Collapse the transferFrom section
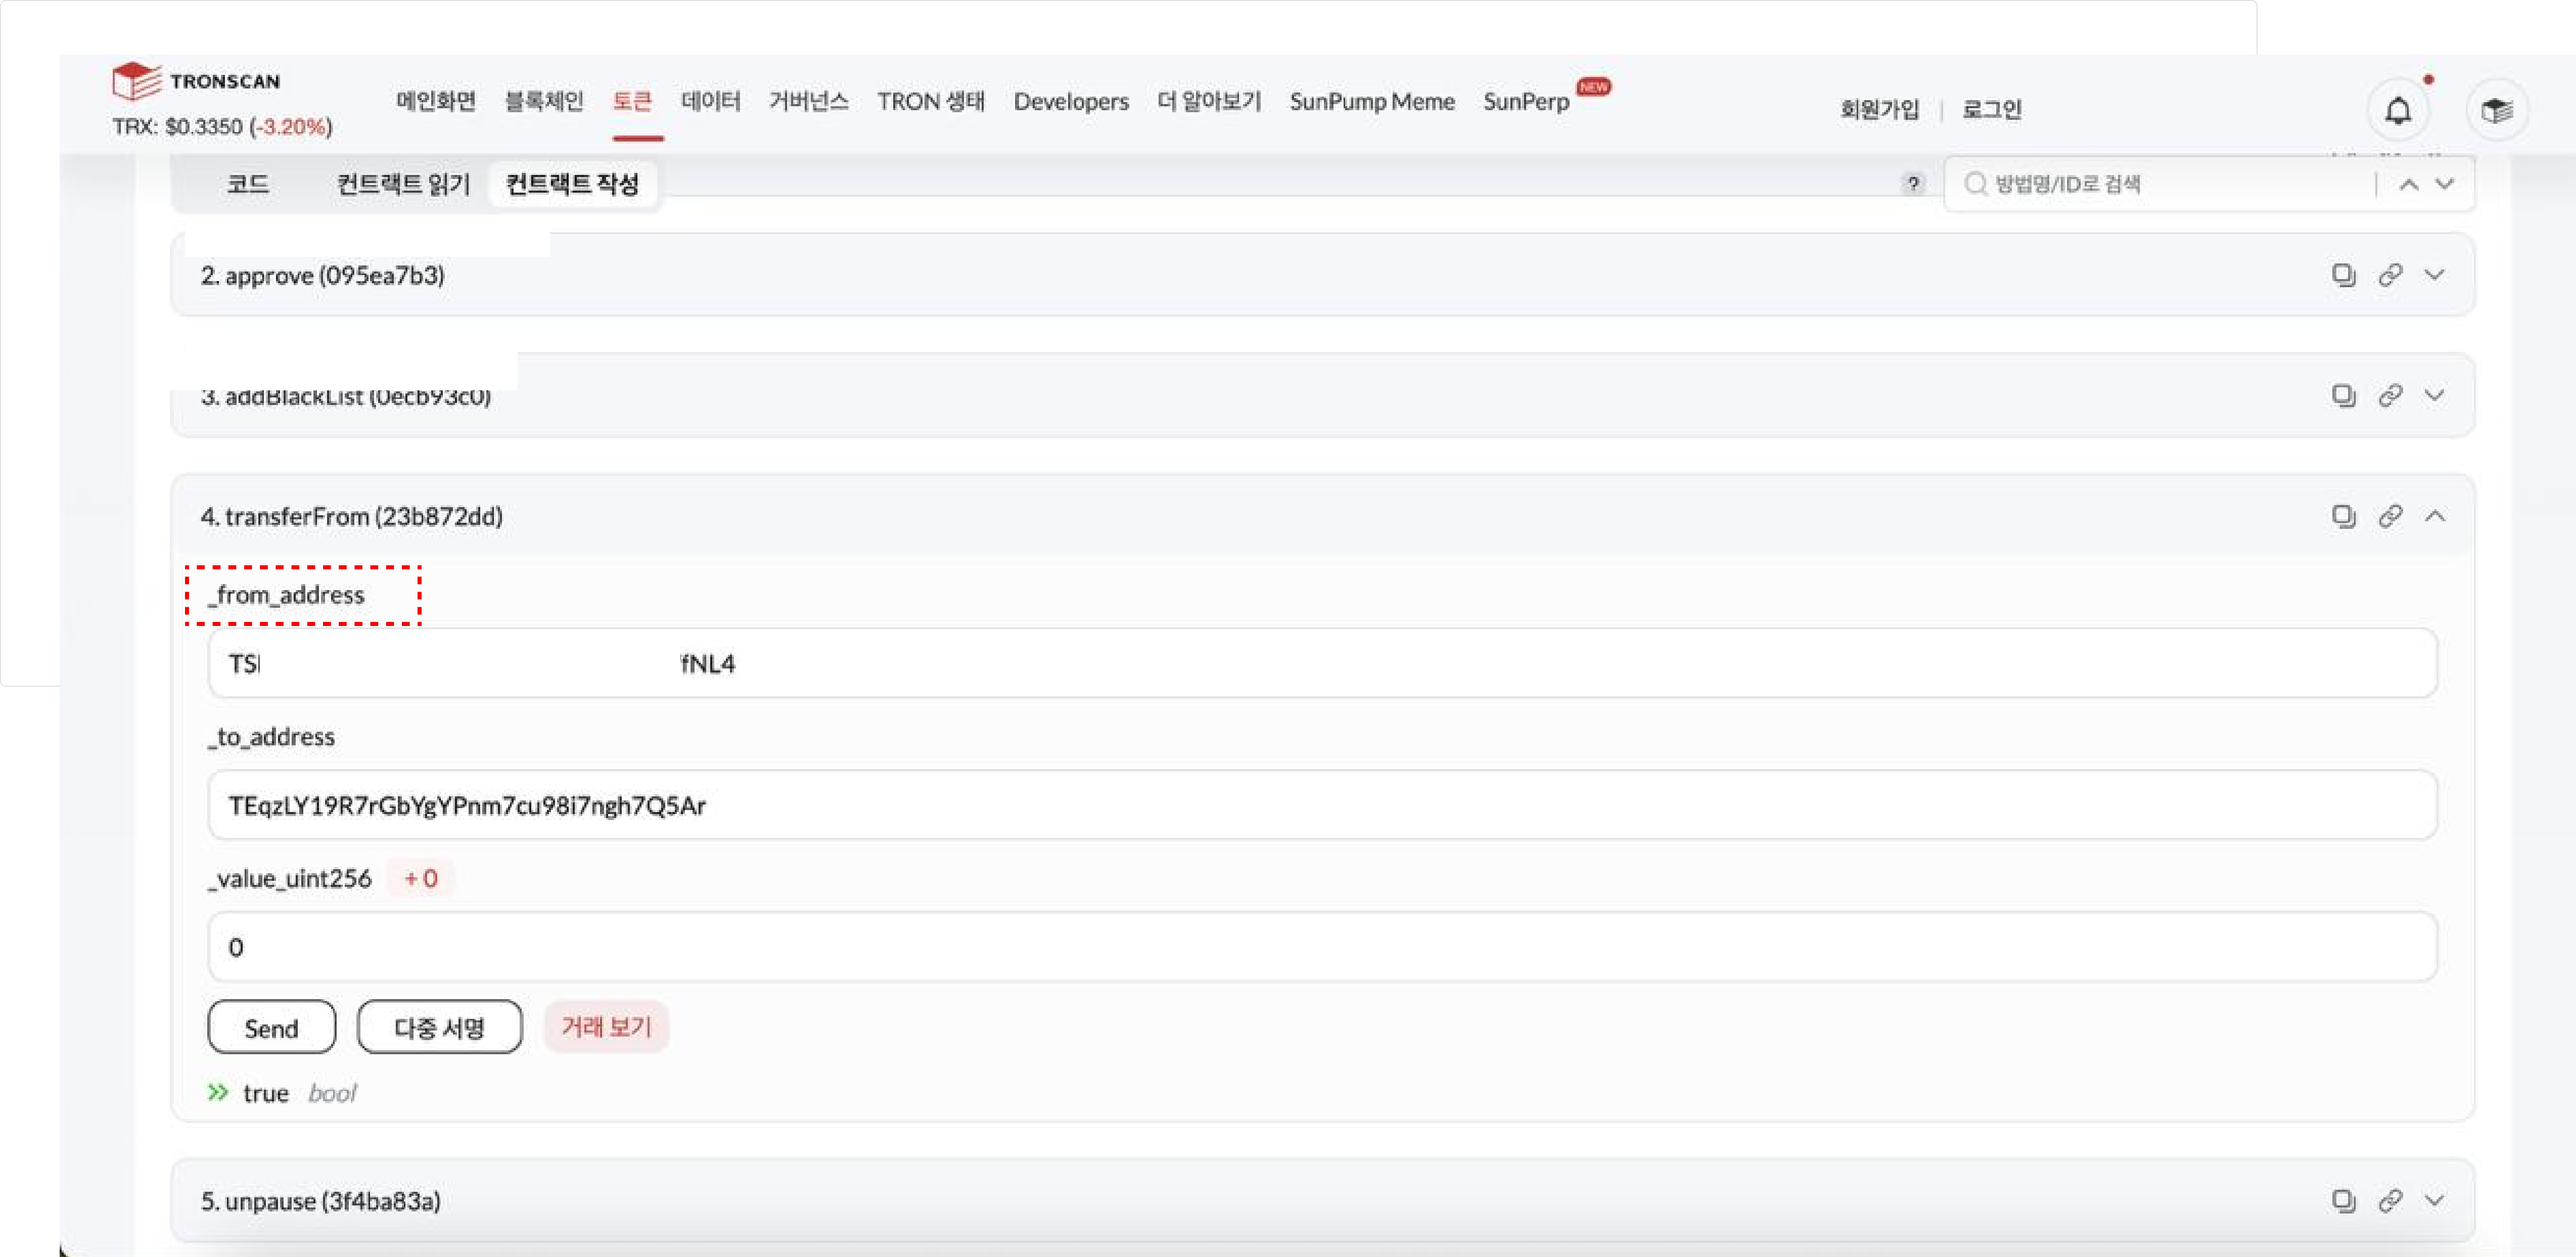Image resolution: width=2576 pixels, height=1257 pixels. coord(2435,516)
